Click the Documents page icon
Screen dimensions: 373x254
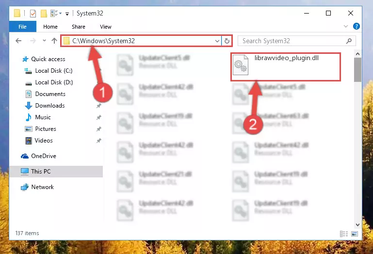pos(29,94)
